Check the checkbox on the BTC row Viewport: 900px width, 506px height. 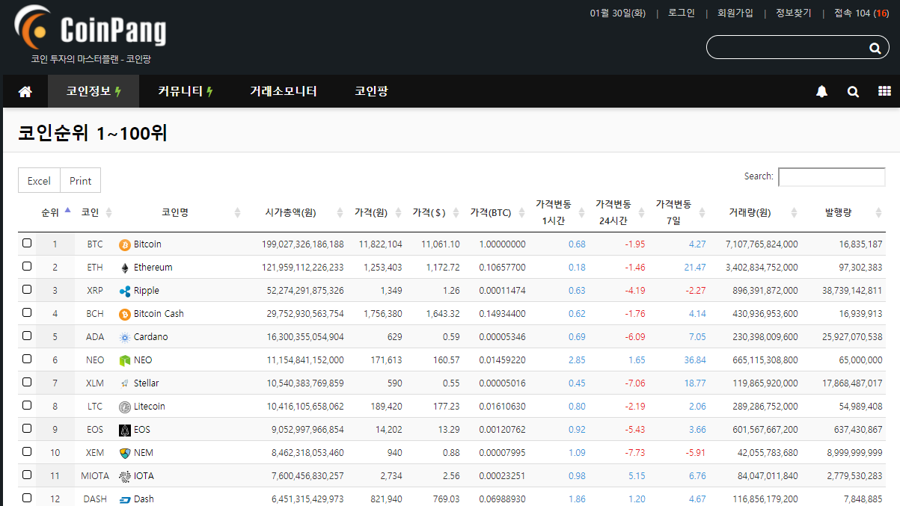(27, 244)
